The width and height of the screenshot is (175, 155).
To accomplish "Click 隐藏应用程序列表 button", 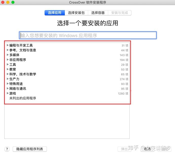I will pyautogui.click(x=30, y=149).
